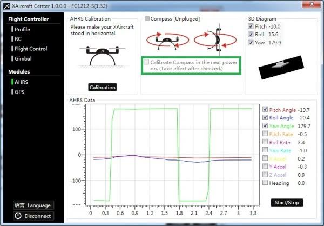324x226 pixels.
Task: Click the horizontal quadcopter calibration illustration
Action: pos(103,56)
